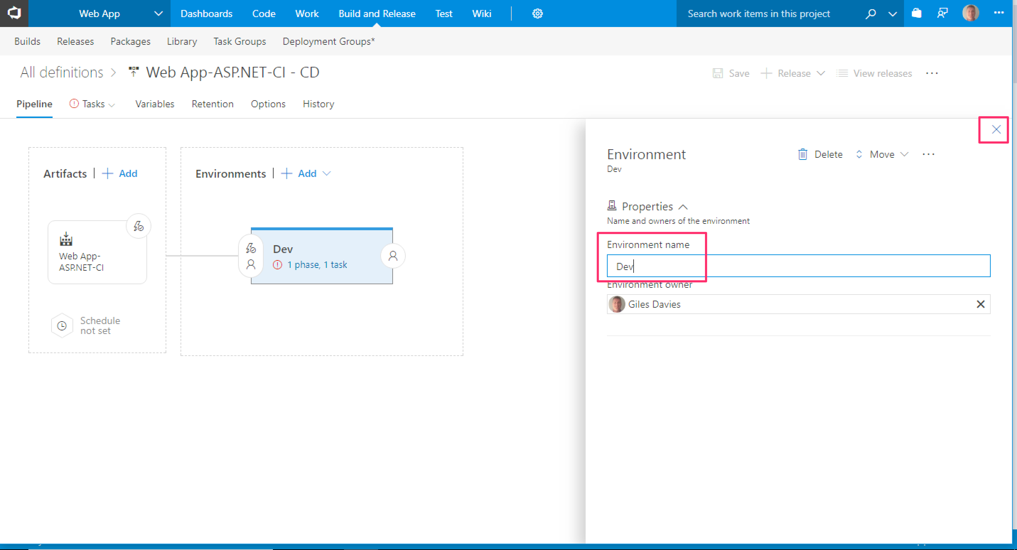Screen dimensions: 1017x550
Task: Click the artifact continuous deployment trigger icon
Action: tap(138, 226)
